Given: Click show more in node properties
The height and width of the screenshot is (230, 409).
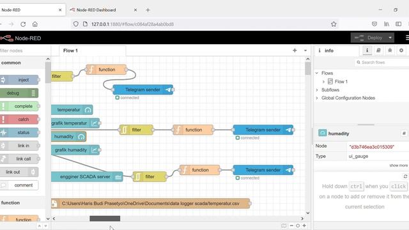Looking at the screenshot, I should pyautogui.click(x=398, y=165).
